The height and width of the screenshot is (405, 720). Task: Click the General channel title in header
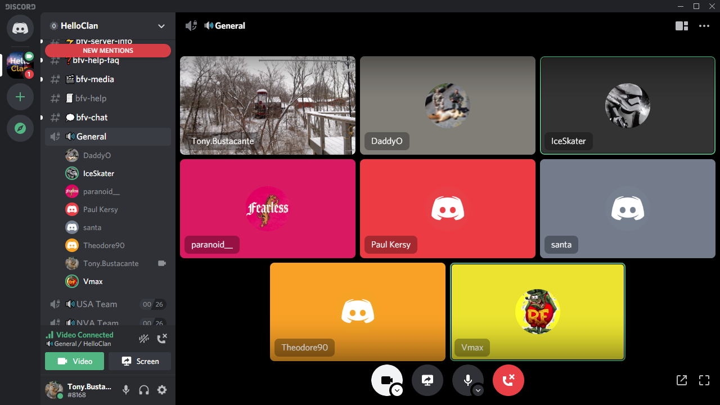click(230, 26)
